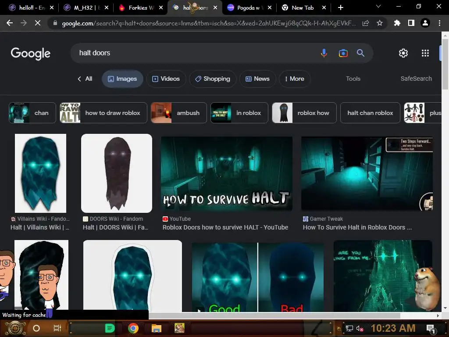
Task: Select the Images filter
Action: click(122, 79)
